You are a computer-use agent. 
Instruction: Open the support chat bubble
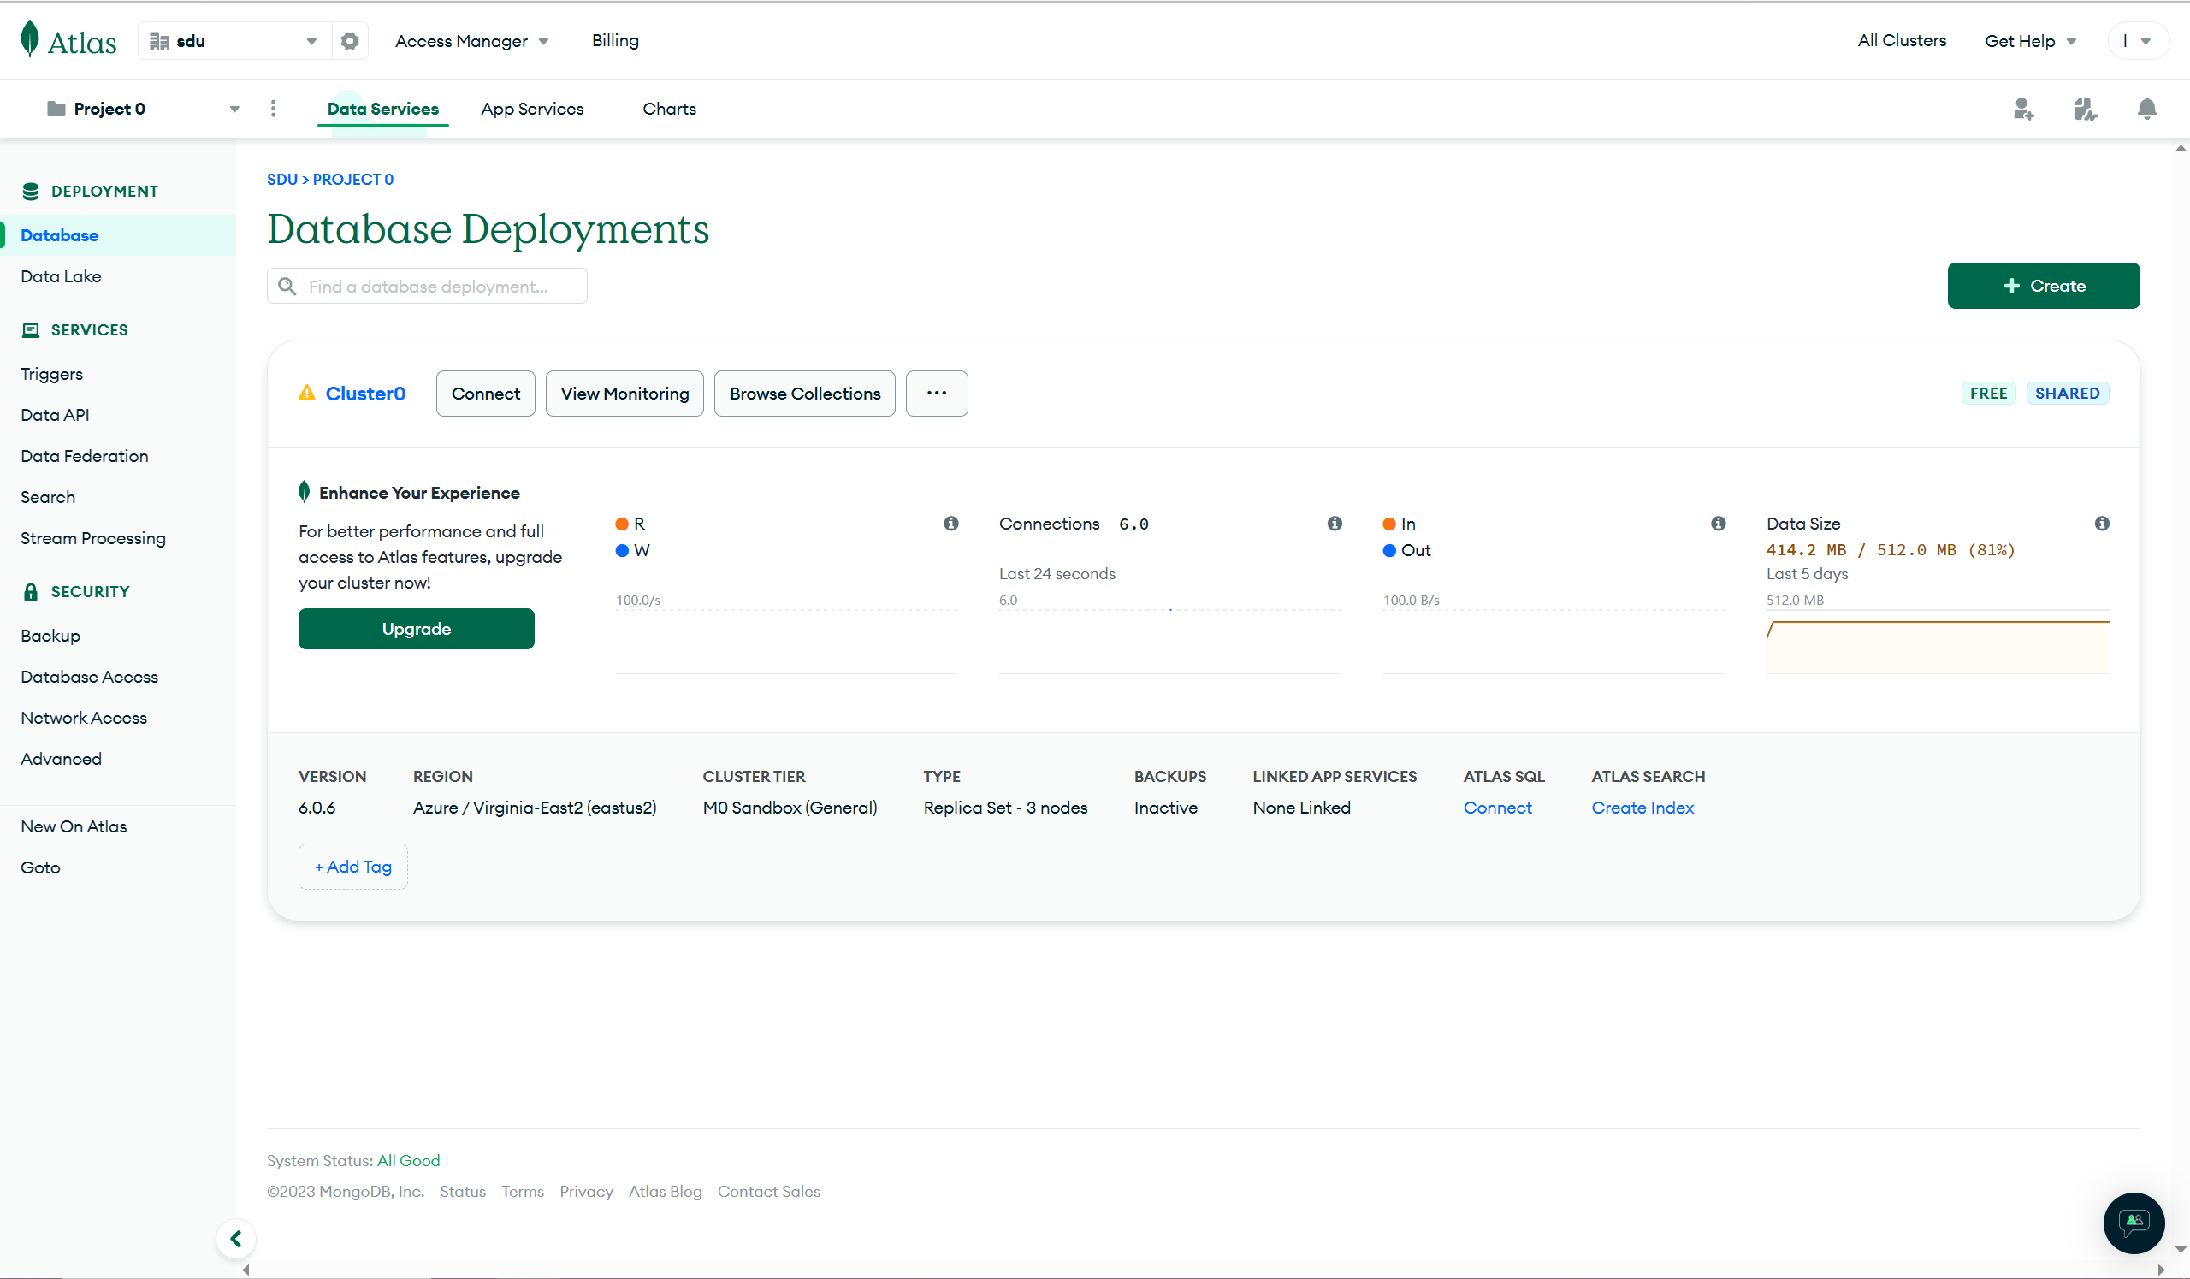2134,1223
